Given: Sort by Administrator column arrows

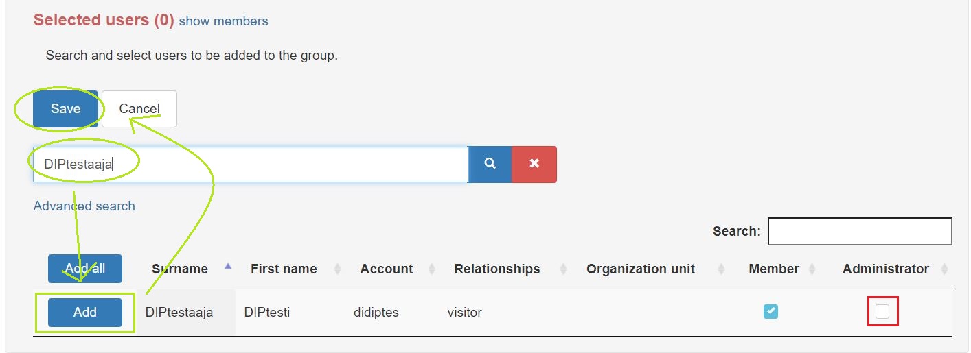Looking at the screenshot, I should [x=944, y=269].
